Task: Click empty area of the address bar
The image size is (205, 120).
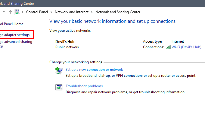Action: coord(172,12)
